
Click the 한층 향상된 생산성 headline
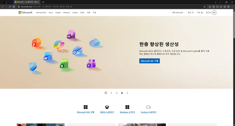click(x=159, y=44)
